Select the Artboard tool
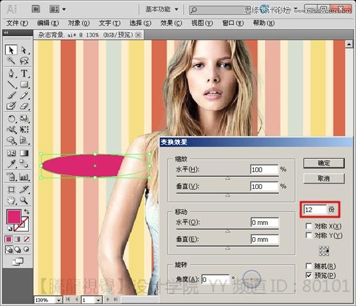The image size is (356, 306). [x=11, y=189]
